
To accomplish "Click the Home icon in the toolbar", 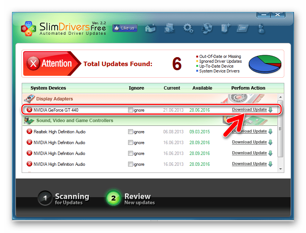I will [150, 28].
